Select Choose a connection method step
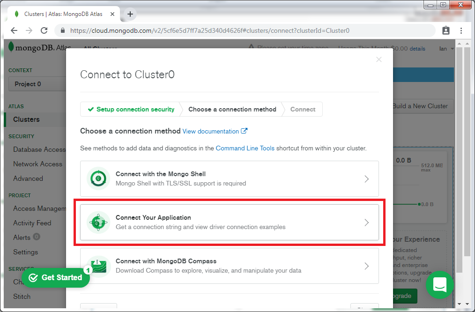Screen dimensions: 475x312 click(x=232, y=109)
